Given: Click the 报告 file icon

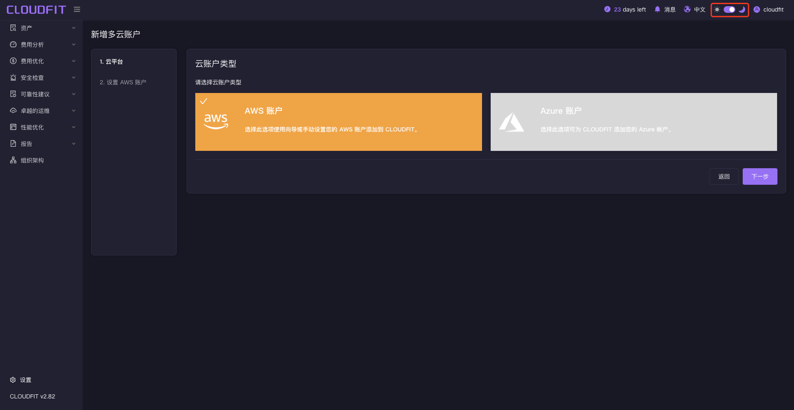Looking at the screenshot, I should click(x=13, y=143).
